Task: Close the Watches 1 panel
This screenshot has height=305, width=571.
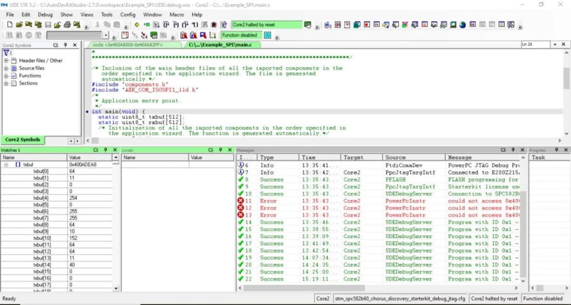Action: pos(115,150)
